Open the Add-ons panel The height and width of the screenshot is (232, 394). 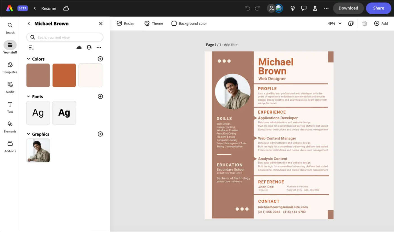[x=10, y=147]
